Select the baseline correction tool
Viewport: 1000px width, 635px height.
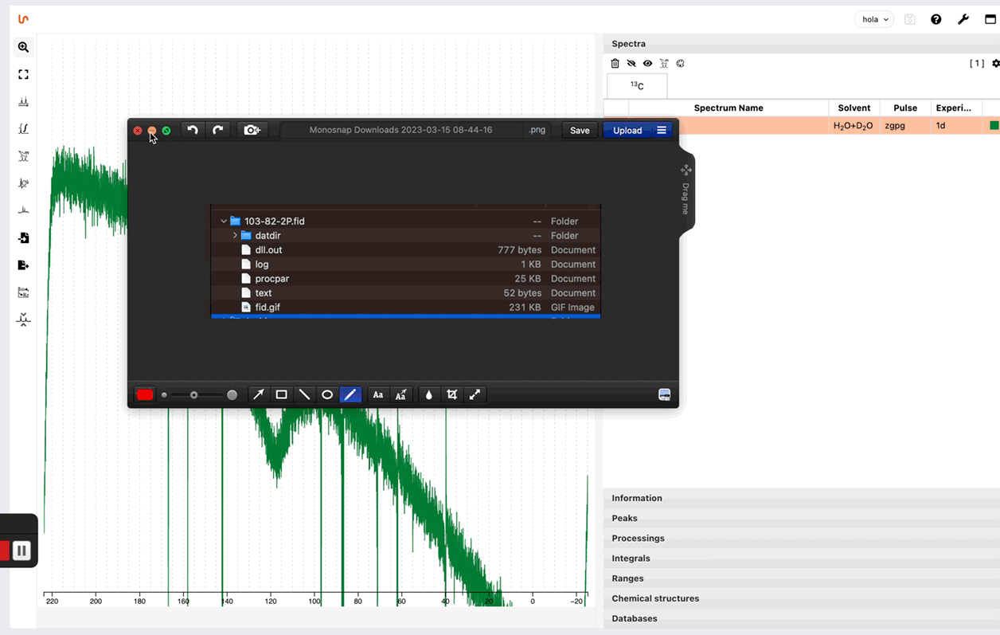[23, 210]
